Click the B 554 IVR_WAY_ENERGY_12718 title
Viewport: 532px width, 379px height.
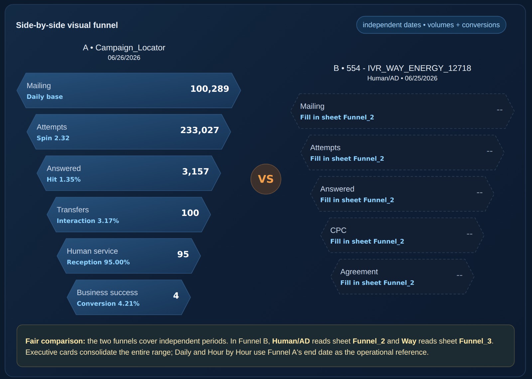[402, 68]
